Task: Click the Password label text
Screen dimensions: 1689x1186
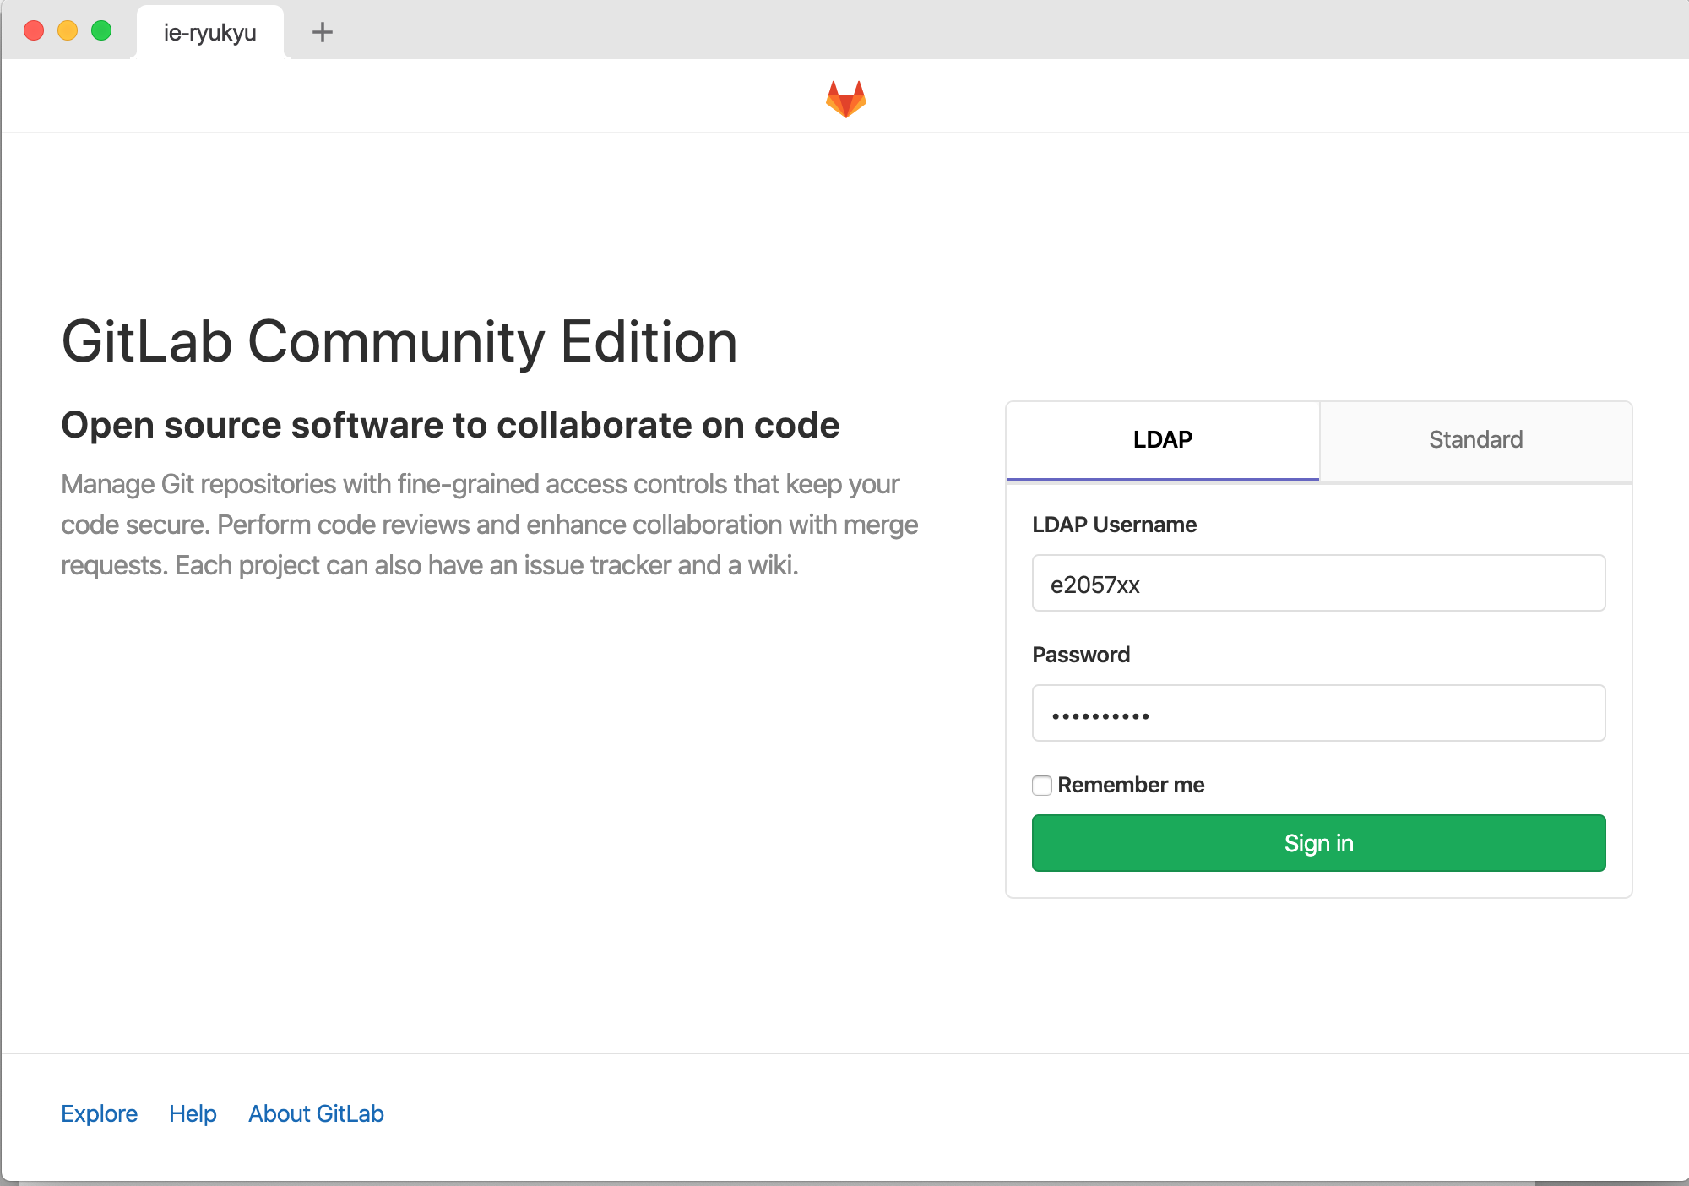Action: pos(1081,655)
